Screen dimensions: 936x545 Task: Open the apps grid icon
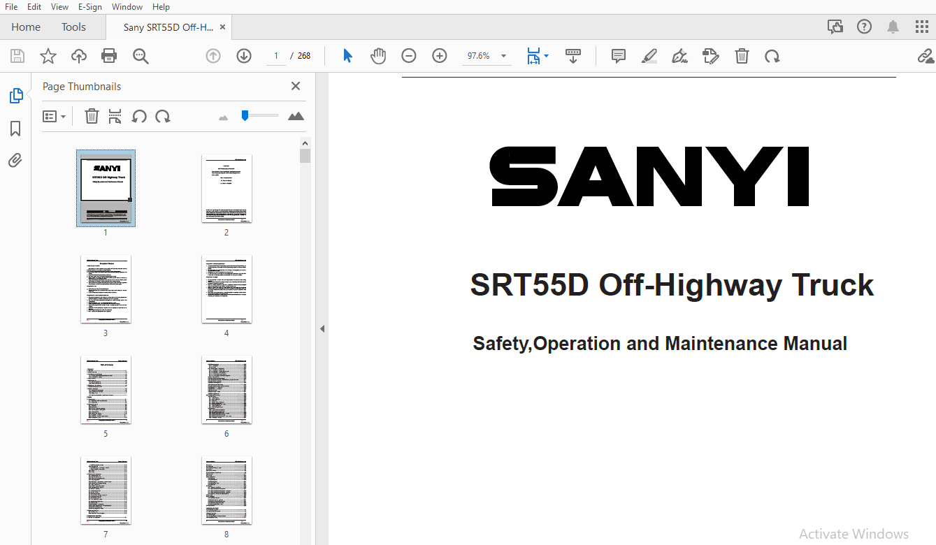(x=922, y=27)
